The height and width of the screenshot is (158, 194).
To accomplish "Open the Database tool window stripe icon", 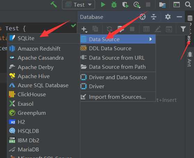I will (x=190, y=18).
